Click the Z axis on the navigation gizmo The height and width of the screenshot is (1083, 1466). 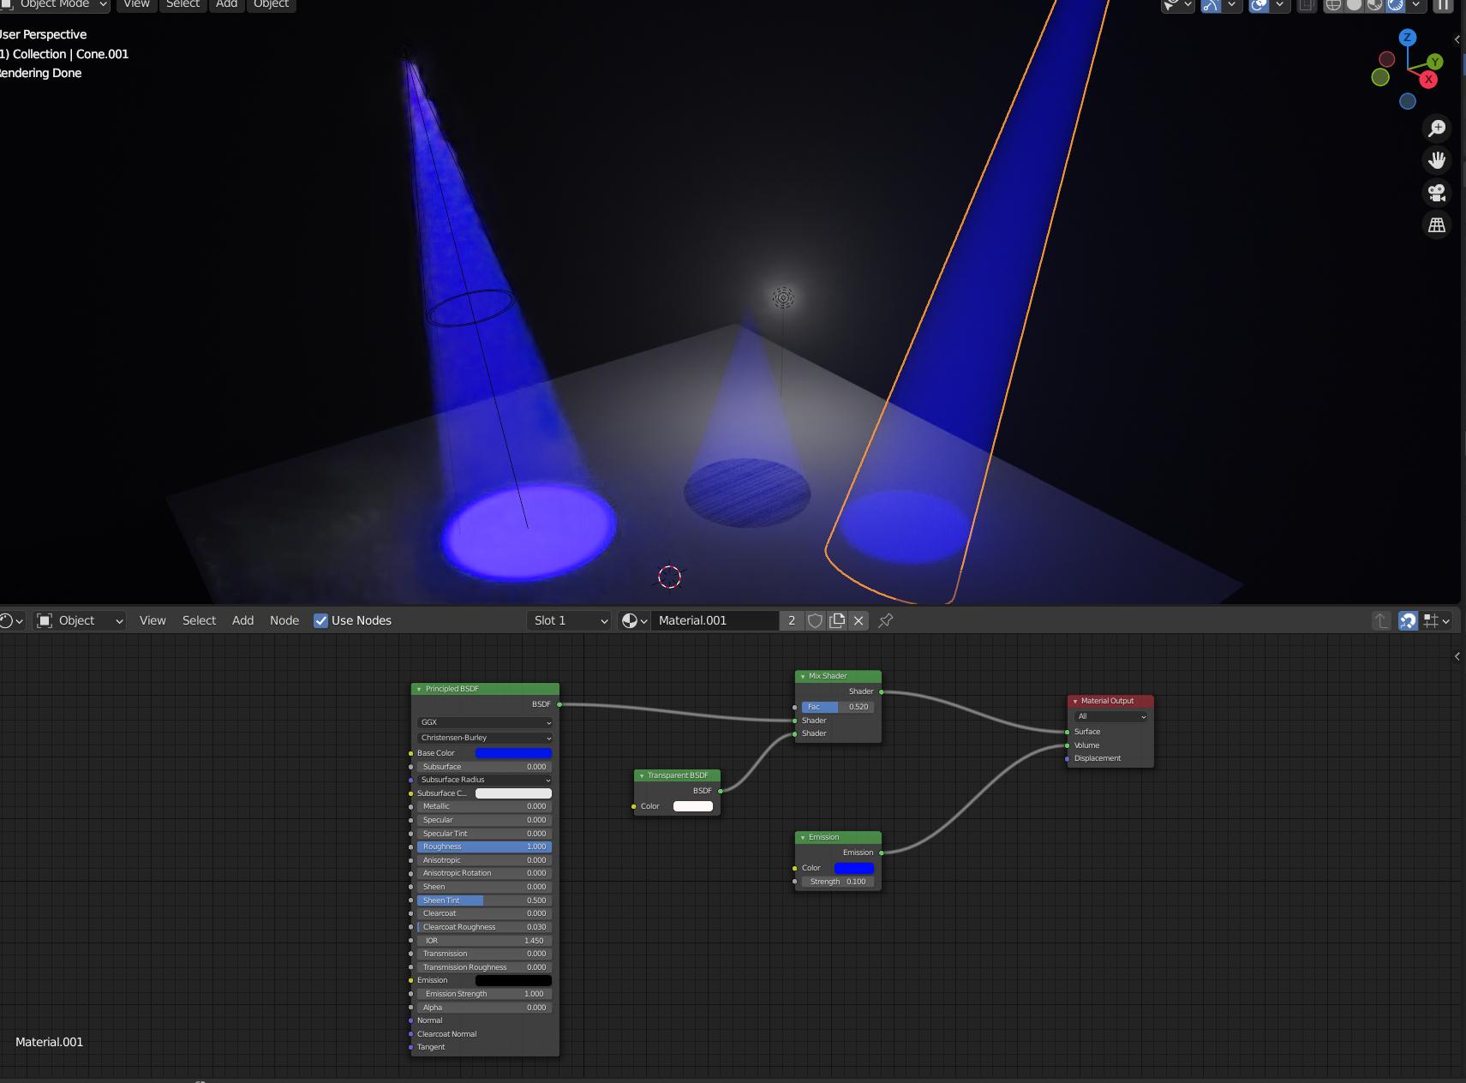[x=1406, y=39]
